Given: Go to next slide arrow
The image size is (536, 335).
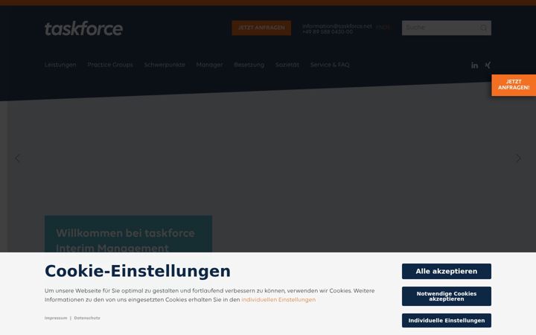Looking at the screenshot, I should [x=518, y=159].
